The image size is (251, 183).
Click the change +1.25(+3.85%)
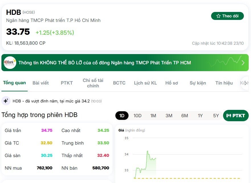55,33
